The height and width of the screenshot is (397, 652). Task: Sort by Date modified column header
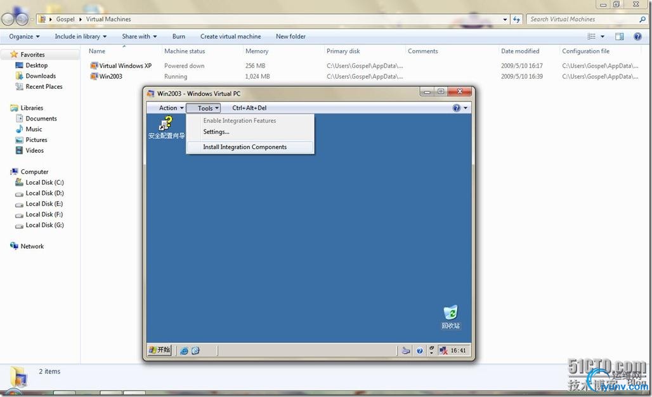click(520, 51)
